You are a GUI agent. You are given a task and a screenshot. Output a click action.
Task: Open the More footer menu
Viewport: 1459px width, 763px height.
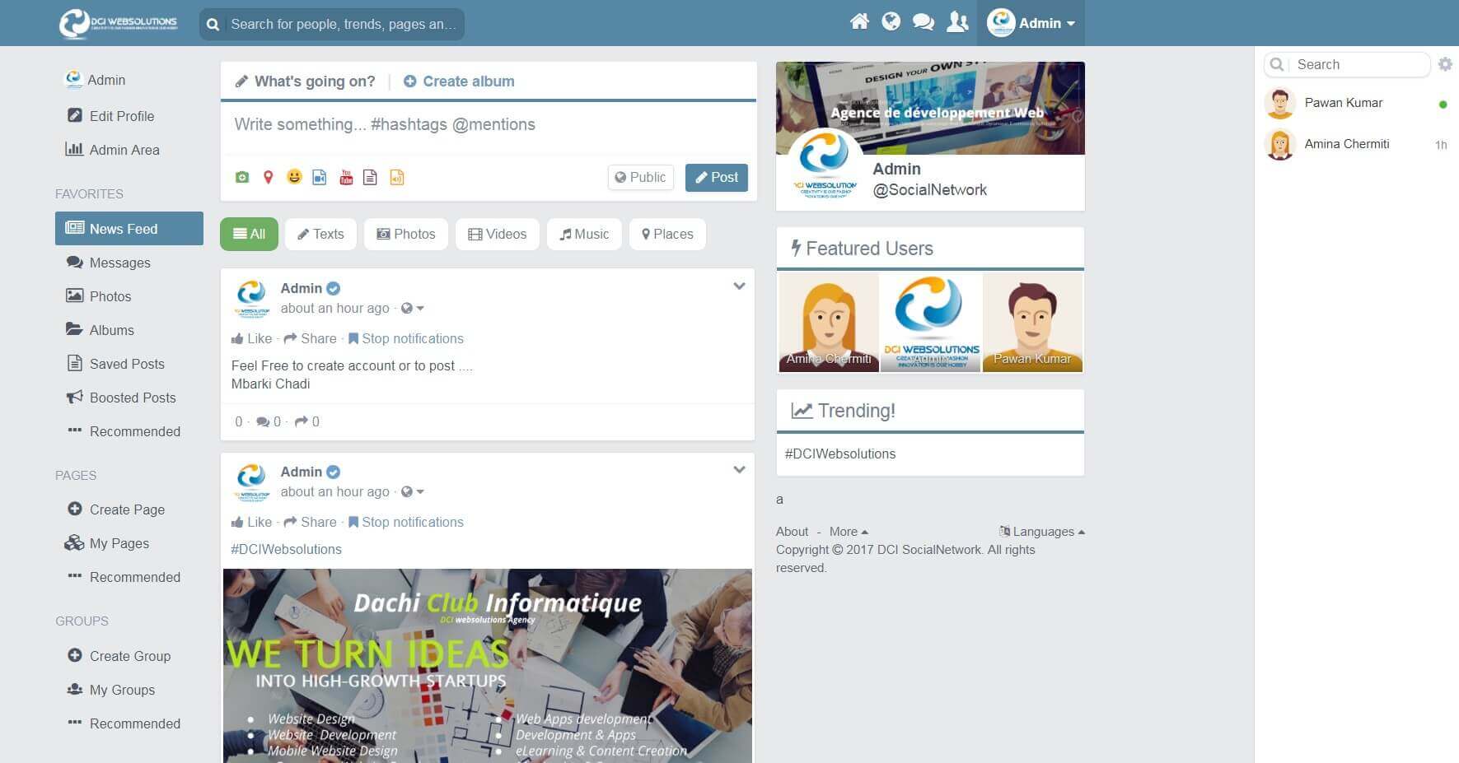pyautogui.click(x=849, y=532)
